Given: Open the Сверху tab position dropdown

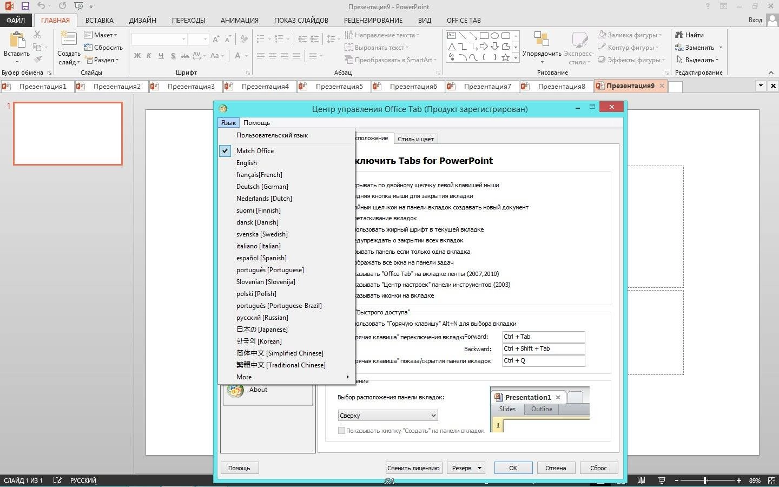Looking at the screenshot, I should coord(387,416).
